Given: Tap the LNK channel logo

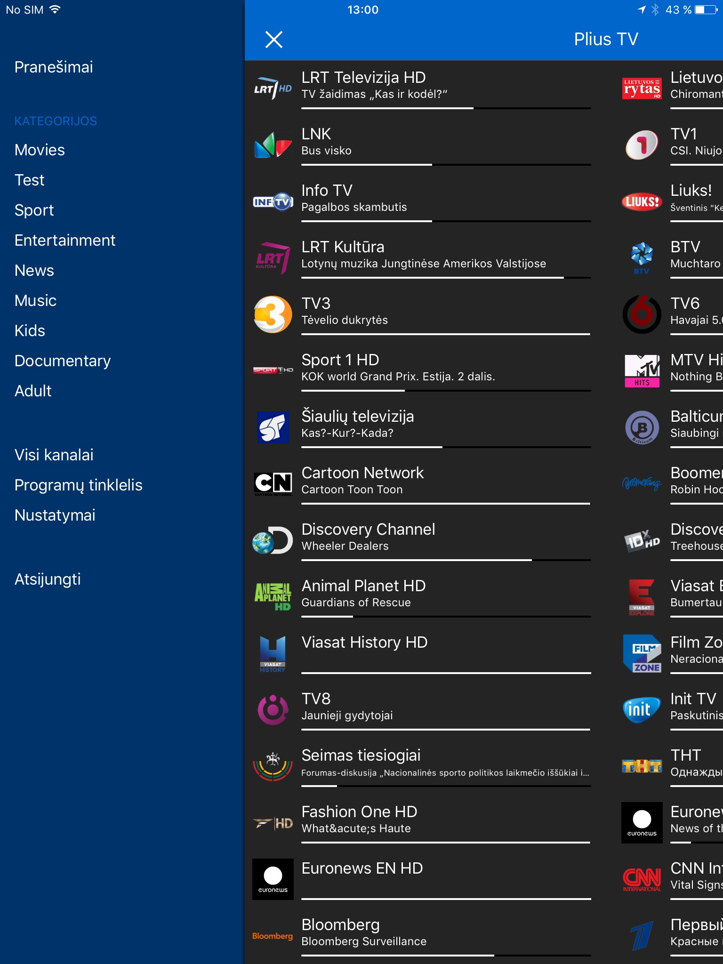Looking at the screenshot, I should [x=273, y=145].
